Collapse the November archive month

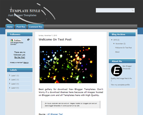(x=114, y=44)
